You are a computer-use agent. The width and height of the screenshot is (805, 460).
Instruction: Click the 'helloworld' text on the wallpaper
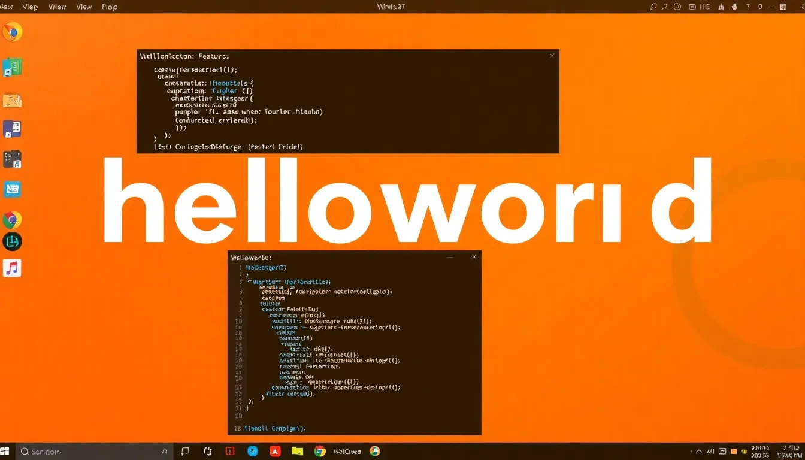(x=407, y=202)
